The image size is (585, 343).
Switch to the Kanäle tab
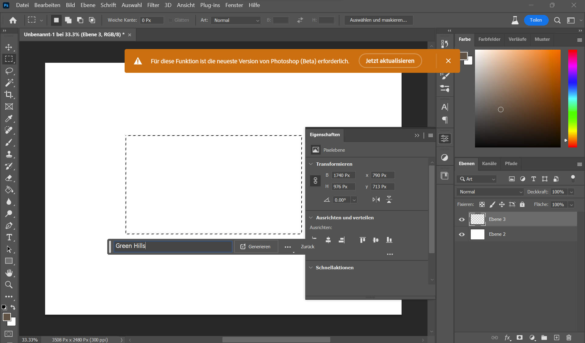[489, 164]
